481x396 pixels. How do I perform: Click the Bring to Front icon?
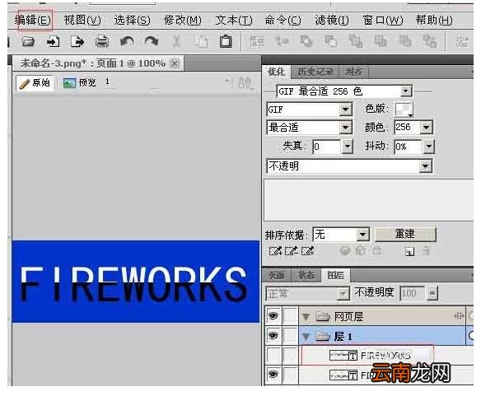[x=356, y=41]
